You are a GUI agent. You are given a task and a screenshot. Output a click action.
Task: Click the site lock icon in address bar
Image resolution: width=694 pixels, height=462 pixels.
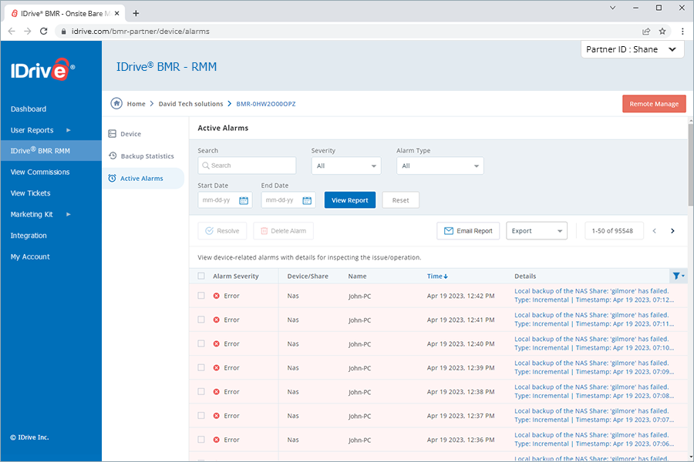(64, 32)
